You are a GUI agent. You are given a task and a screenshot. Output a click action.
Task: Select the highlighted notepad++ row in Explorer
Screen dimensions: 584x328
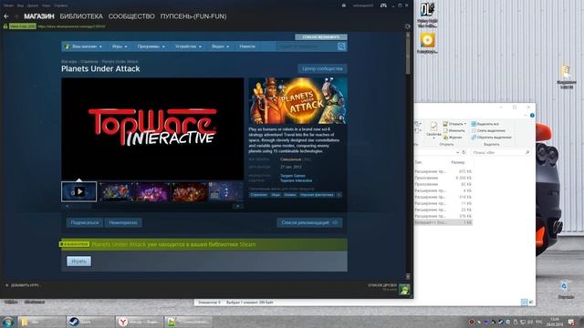click(443, 222)
